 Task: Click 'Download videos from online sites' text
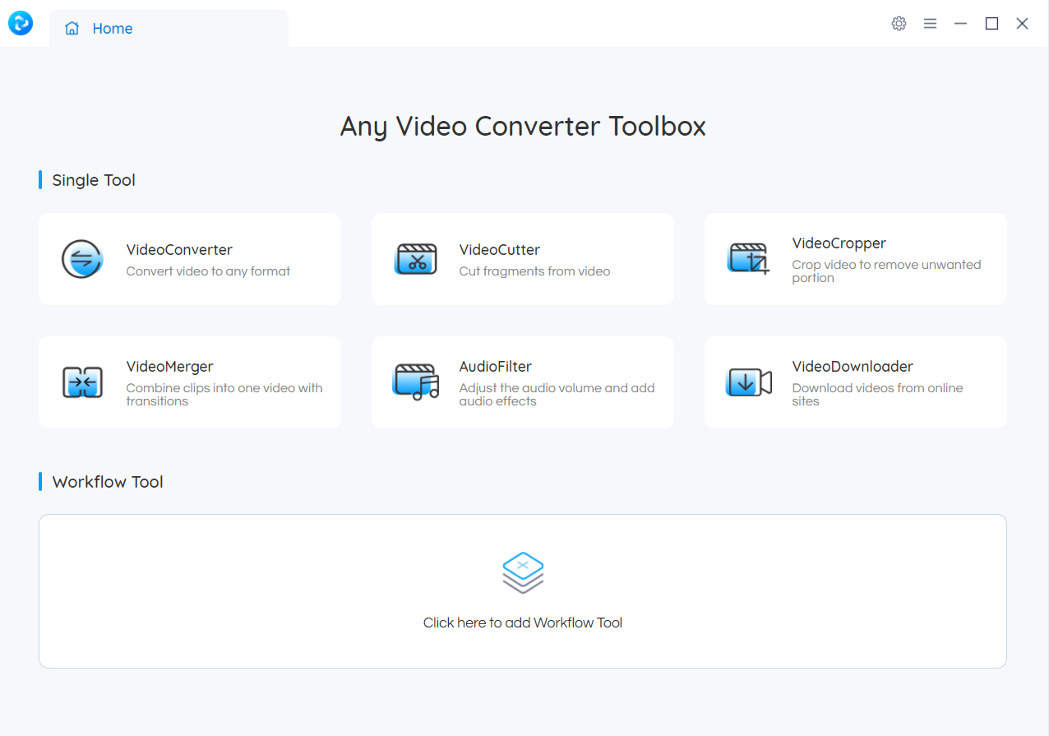click(x=877, y=395)
